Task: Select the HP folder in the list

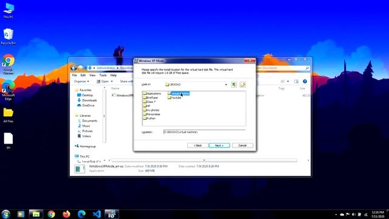Action: (x=146, y=106)
